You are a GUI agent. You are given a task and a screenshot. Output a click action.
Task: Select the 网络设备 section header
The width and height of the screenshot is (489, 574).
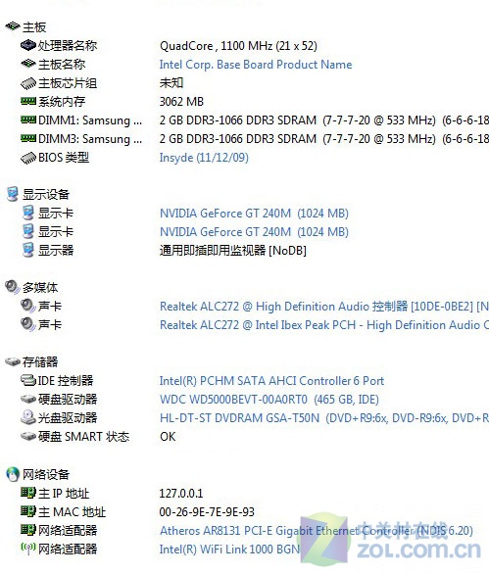point(46,474)
